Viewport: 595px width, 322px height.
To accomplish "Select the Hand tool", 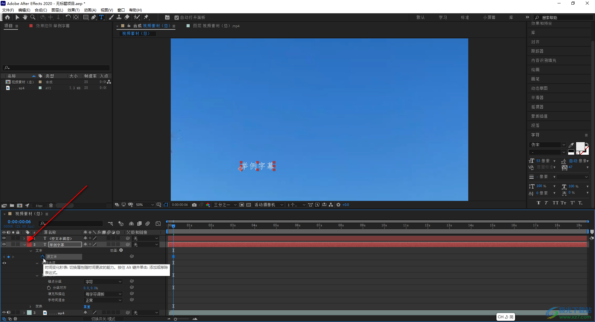I will (25, 17).
